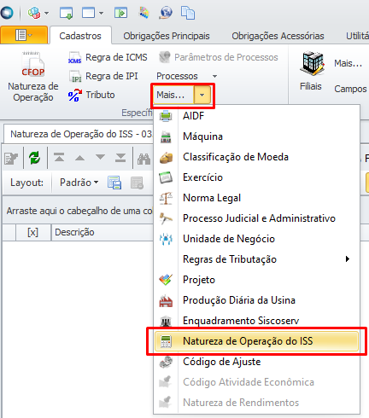Open dropdown arrow beside blank window icon
Image resolution: width=369 pixels, height=418 pixels.
coord(101,13)
